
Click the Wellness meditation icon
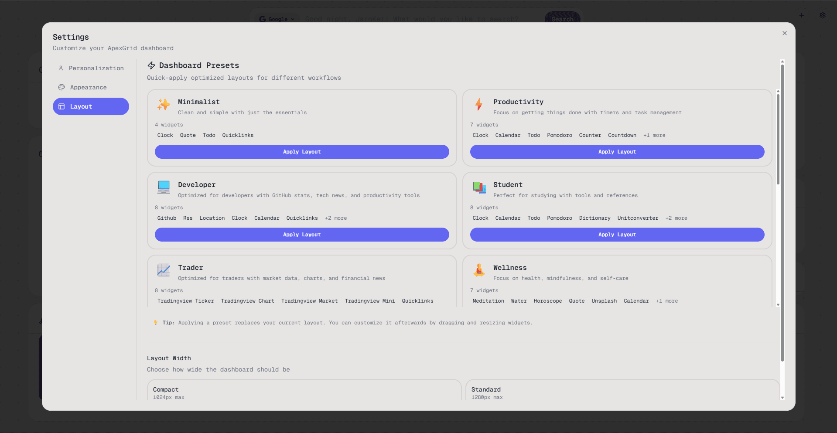point(479,270)
